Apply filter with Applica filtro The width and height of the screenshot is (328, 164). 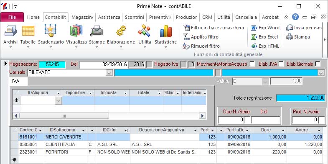pyautogui.click(x=201, y=37)
